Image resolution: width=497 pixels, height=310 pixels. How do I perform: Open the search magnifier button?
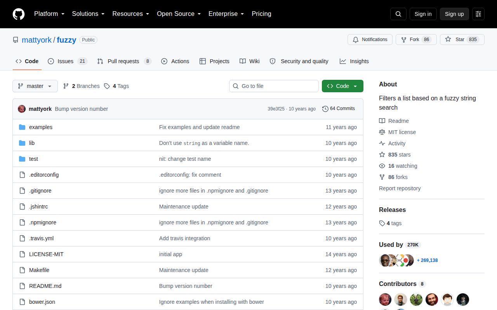tap(398, 14)
